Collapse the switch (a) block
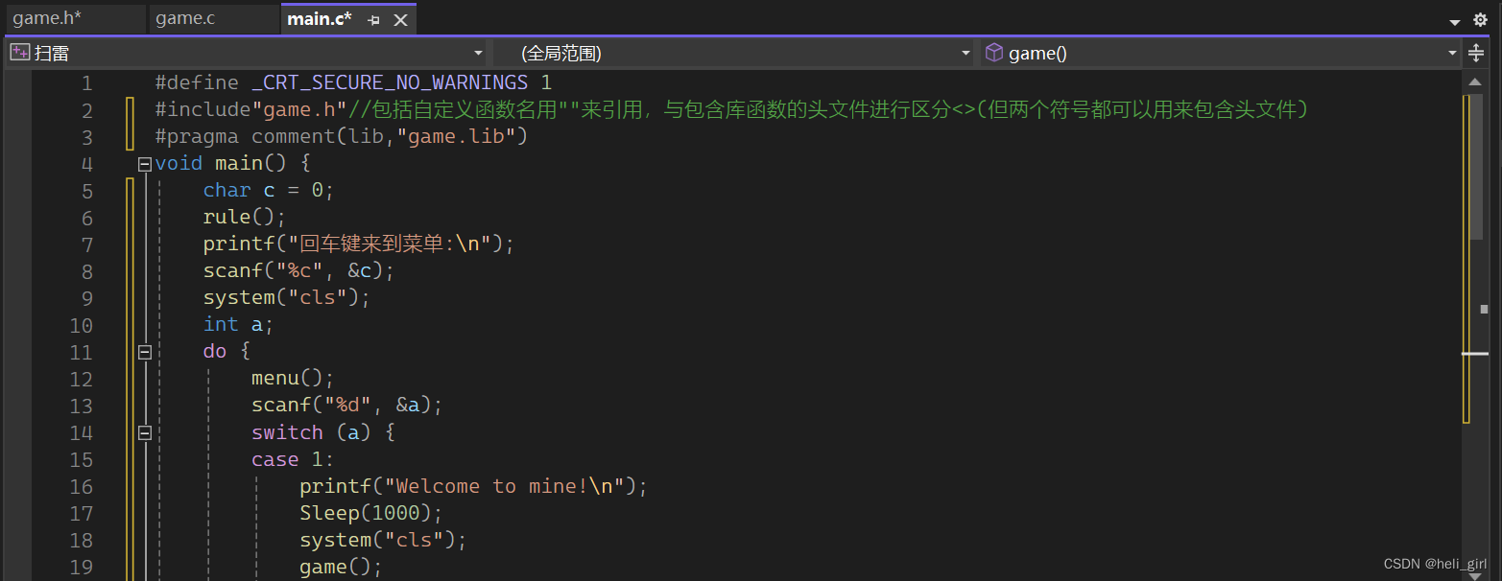 tap(145, 432)
